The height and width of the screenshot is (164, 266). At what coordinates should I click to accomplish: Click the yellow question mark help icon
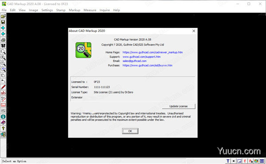click(x=3, y=129)
